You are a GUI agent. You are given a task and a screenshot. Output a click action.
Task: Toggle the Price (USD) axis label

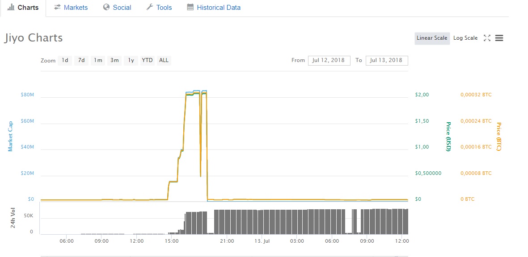pos(448,137)
